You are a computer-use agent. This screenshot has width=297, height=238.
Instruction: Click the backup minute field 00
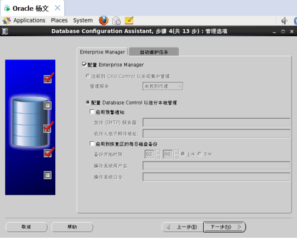point(168,154)
